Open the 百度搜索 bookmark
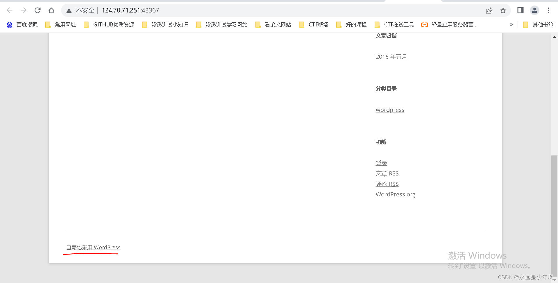558x283 pixels. (x=22, y=25)
